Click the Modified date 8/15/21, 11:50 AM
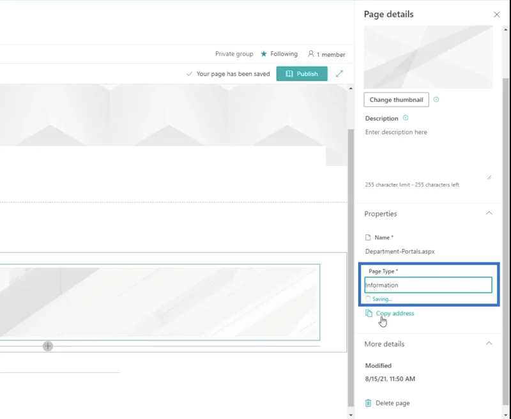The height and width of the screenshot is (419, 511). tap(390, 379)
